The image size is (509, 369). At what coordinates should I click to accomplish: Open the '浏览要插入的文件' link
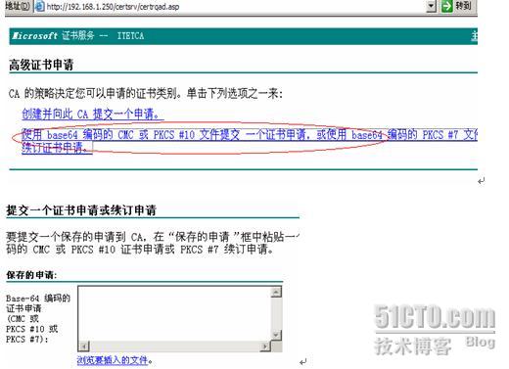[113, 360]
